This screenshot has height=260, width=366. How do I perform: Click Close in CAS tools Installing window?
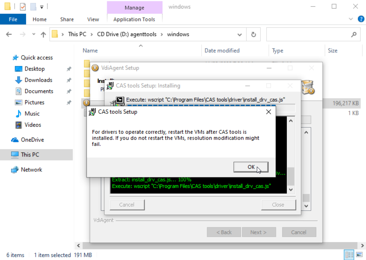click(x=278, y=205)
